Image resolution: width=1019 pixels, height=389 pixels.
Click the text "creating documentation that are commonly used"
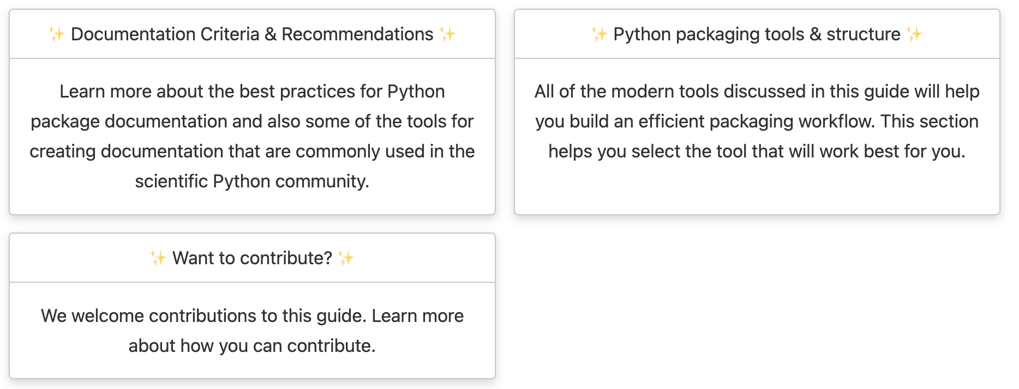click(227, 151)
